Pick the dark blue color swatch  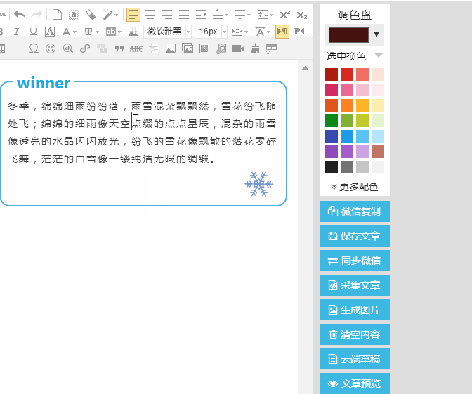(332, 136)
